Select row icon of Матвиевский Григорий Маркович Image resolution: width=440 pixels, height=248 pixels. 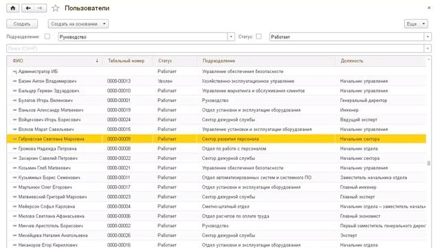pos(14,197)
